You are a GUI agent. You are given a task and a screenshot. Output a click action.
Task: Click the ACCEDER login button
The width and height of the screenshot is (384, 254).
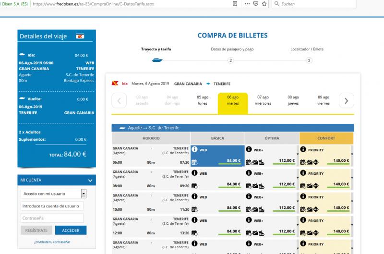tap(71, 230)
